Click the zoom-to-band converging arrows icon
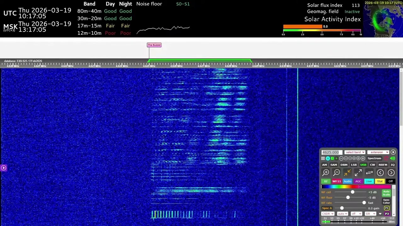403x226 pixels. click(347, 172)
